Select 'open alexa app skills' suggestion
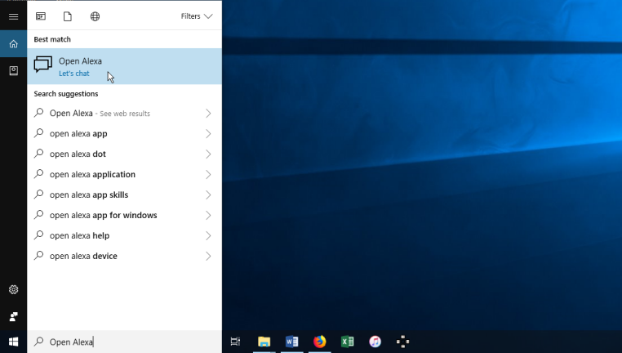 [125, 195]
